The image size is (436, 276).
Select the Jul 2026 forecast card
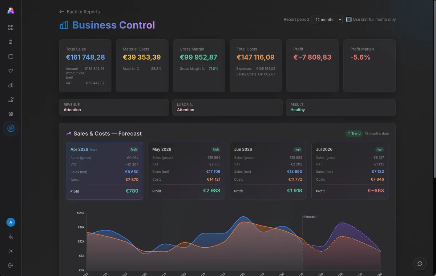click(350, 170)
